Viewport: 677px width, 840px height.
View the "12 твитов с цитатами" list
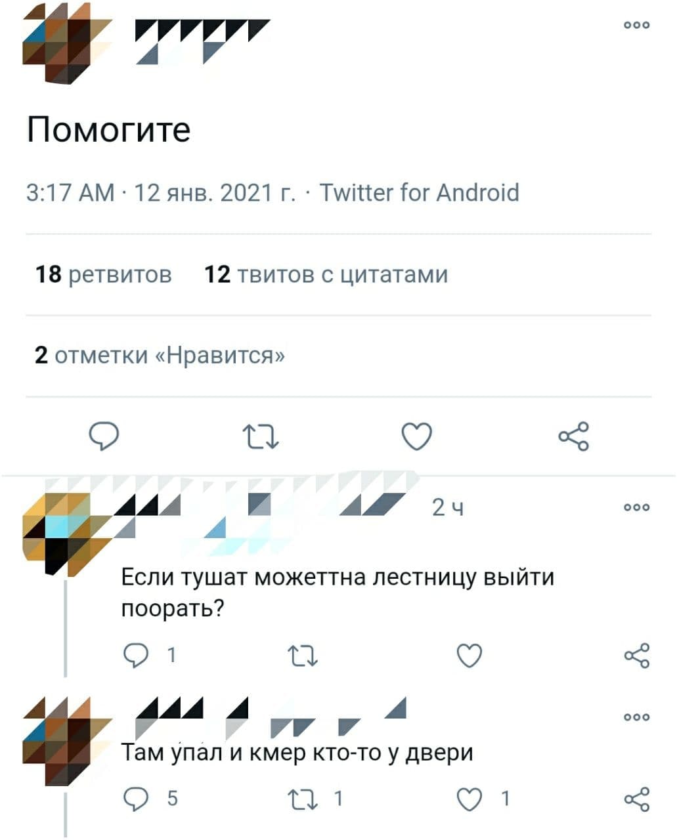click(326, 274)
